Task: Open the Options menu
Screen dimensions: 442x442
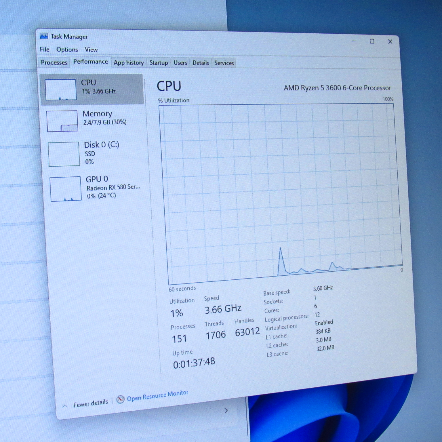Action: [67, 49]
